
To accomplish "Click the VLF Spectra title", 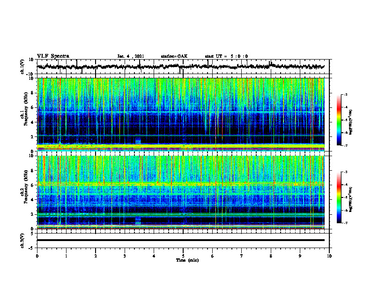I will click(53, 56).
